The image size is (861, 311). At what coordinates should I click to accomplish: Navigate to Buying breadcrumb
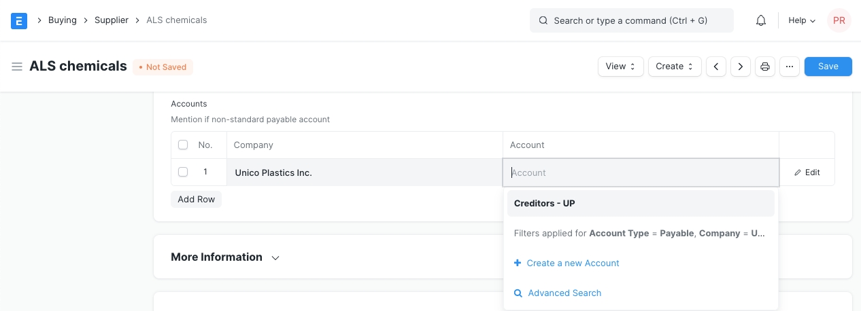(x=63, y=20)
